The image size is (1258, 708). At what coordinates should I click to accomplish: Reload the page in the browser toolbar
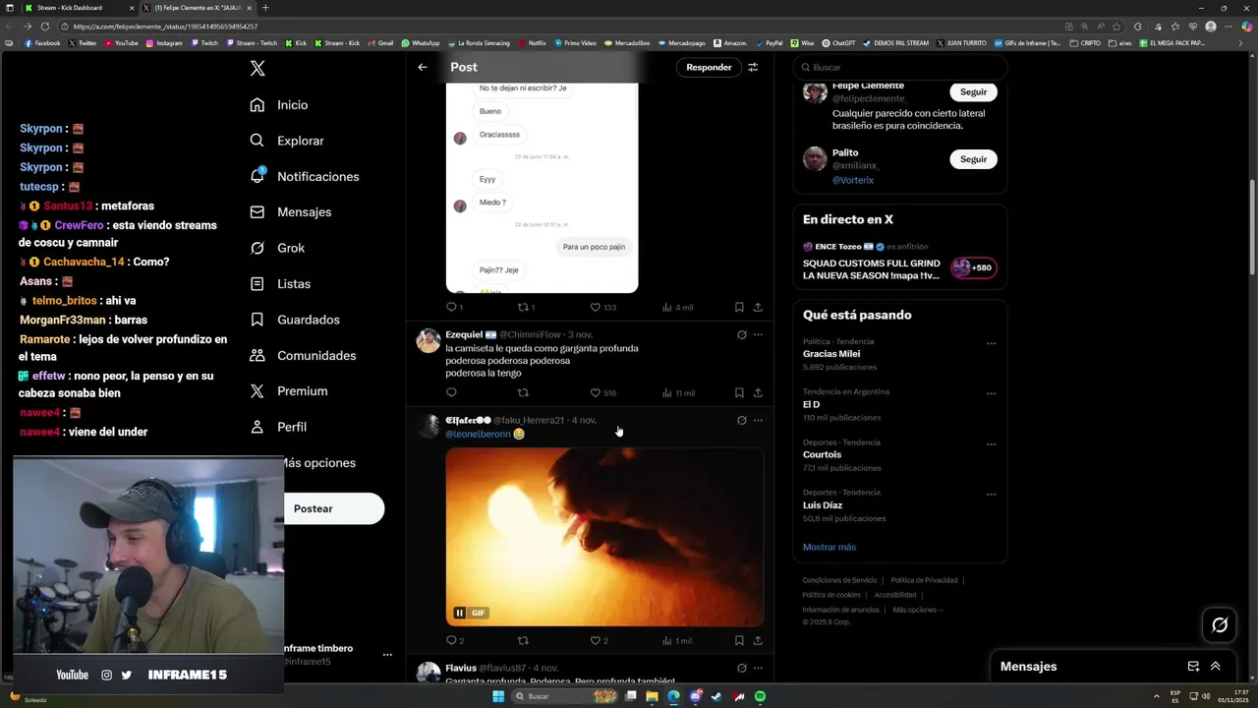pos(45,27)
